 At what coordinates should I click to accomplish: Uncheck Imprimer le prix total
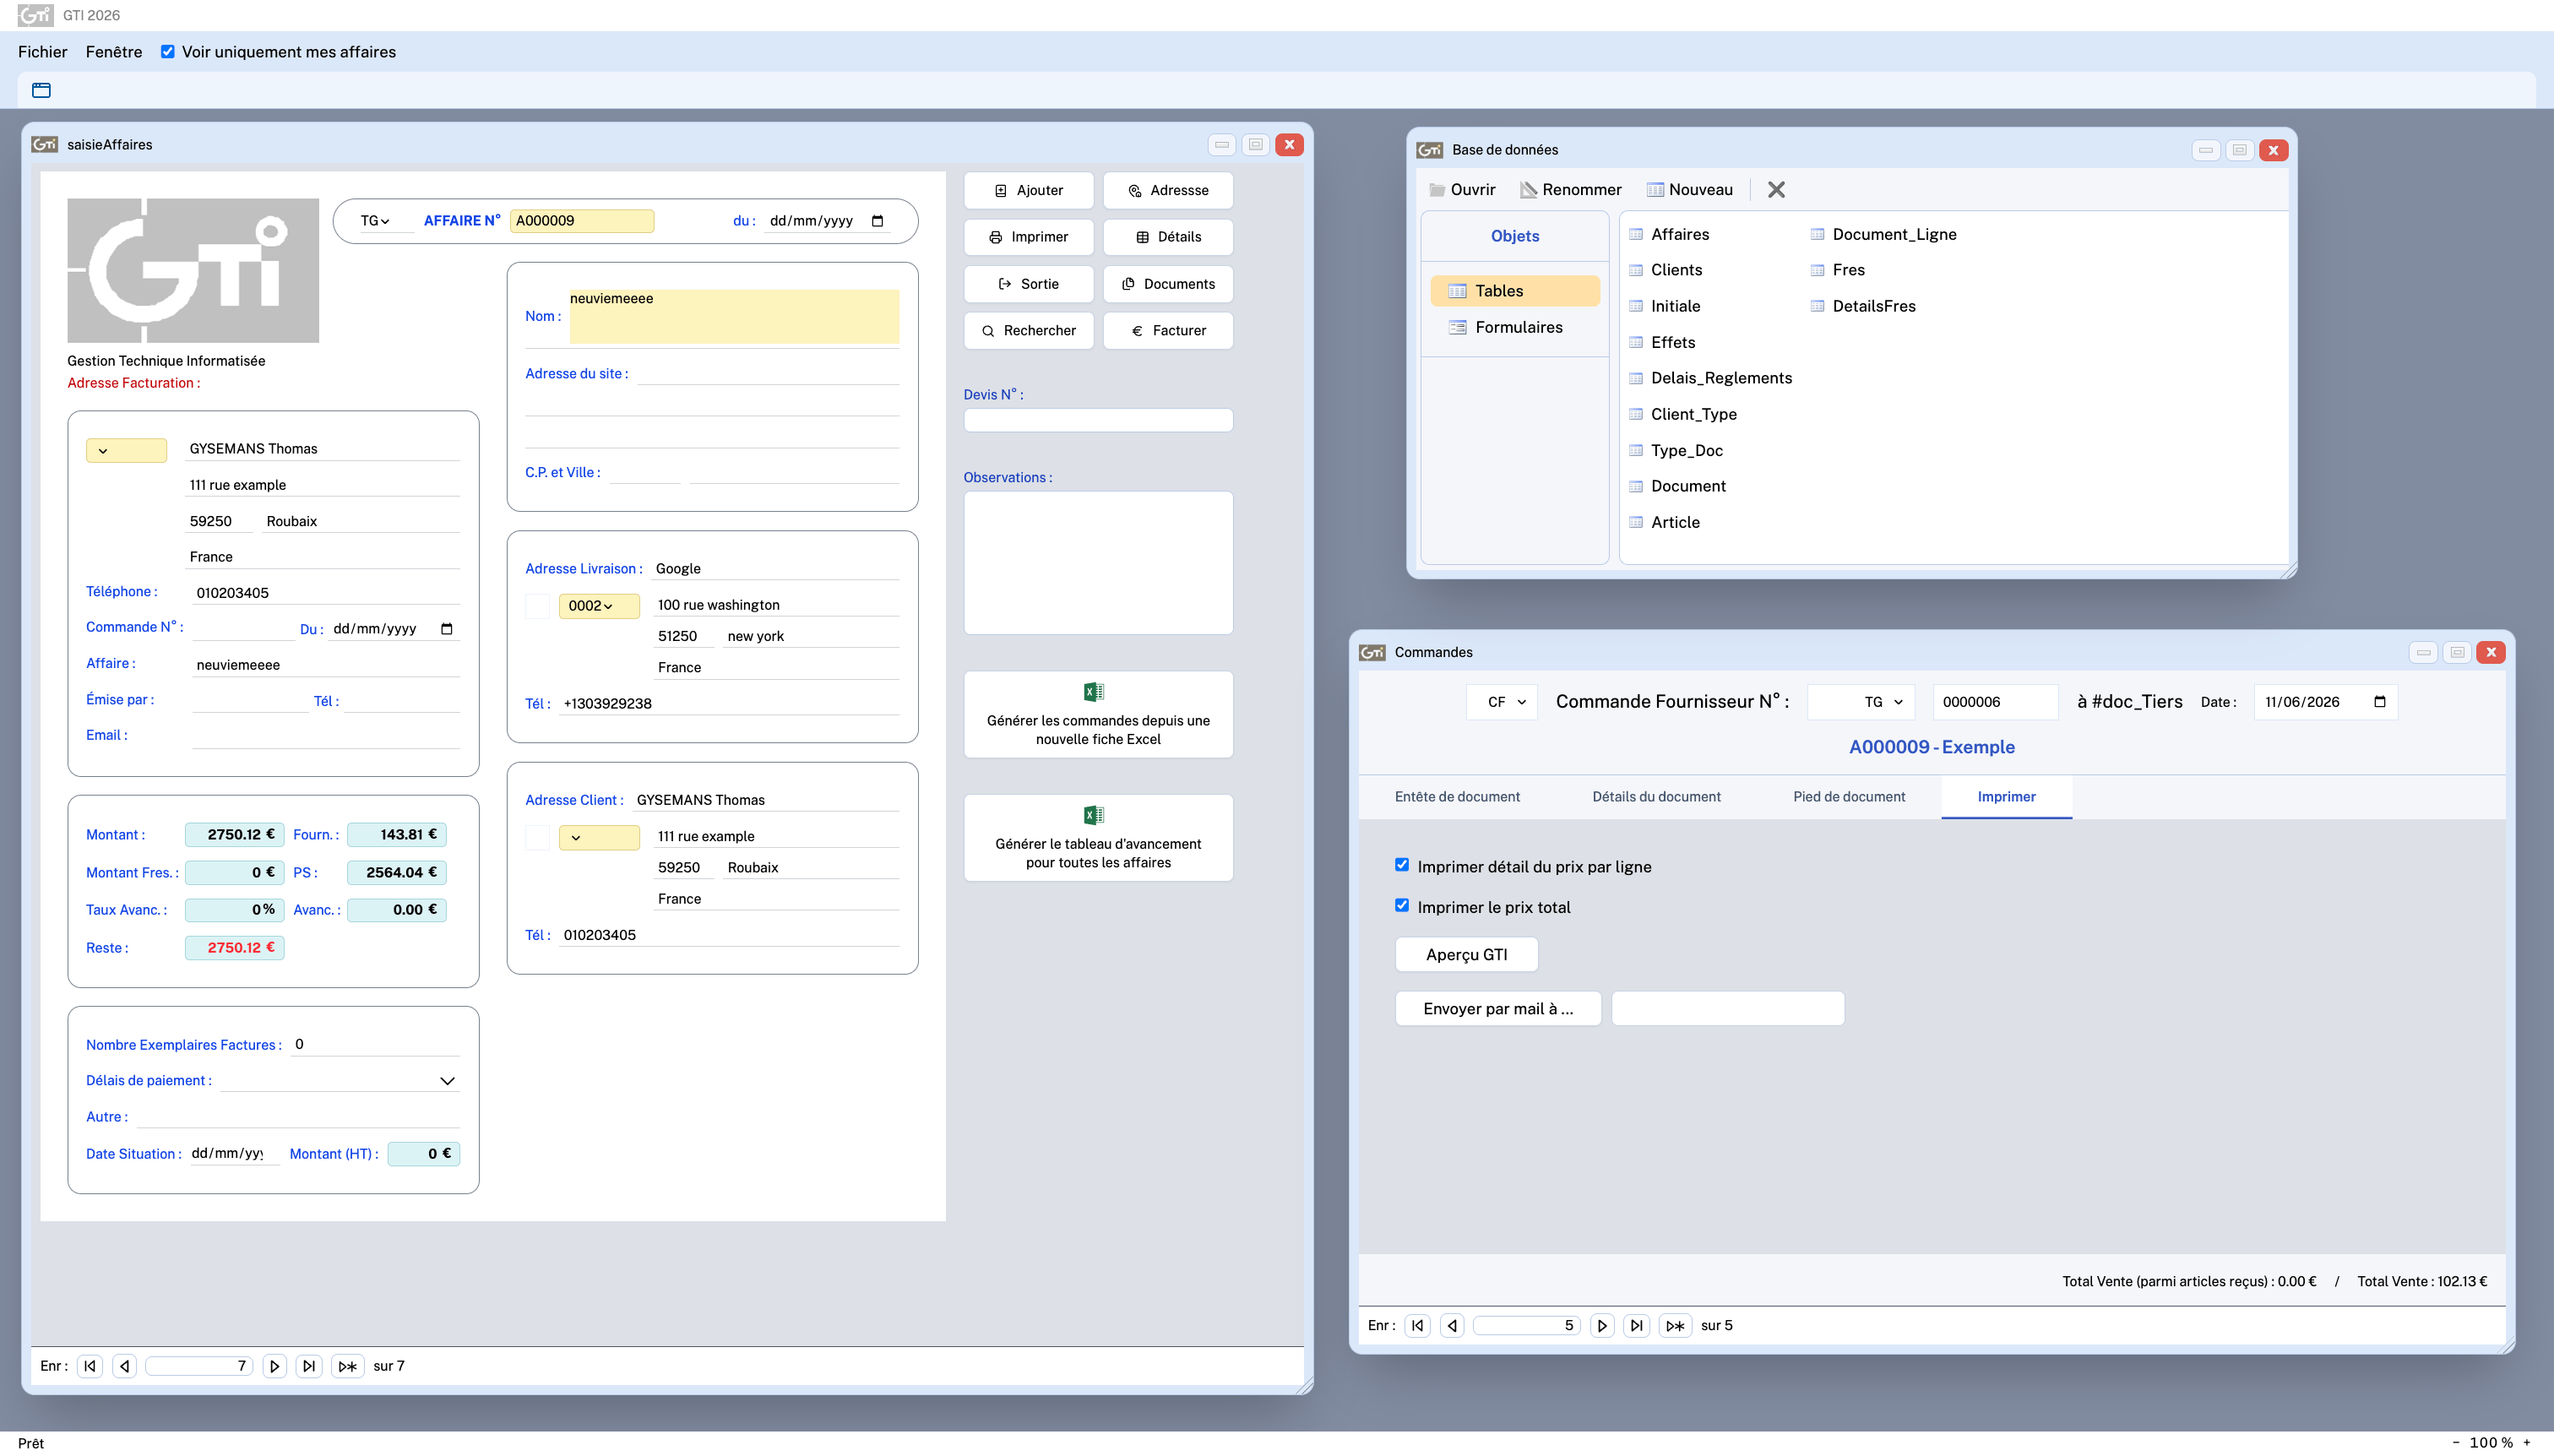click(x=1402, y=905)
